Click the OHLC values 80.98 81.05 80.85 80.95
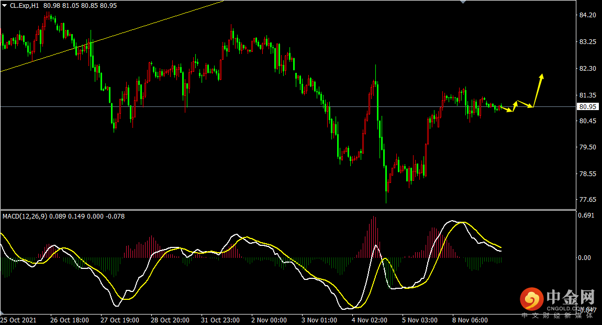The image size is (602, 325). pyautogui.click(x=80, y=6)
